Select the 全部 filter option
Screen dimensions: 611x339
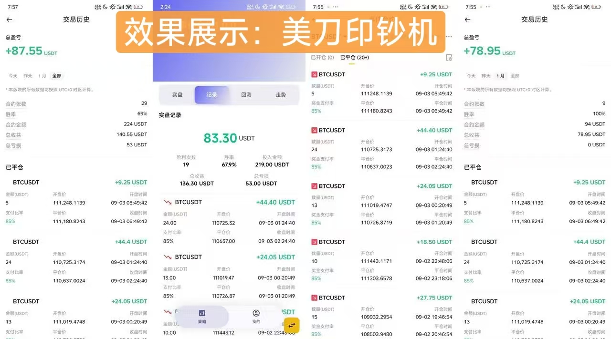56,75
